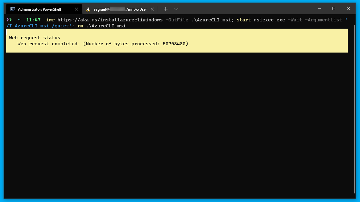Click the 'Web request status' heading

tap(35, 38)
